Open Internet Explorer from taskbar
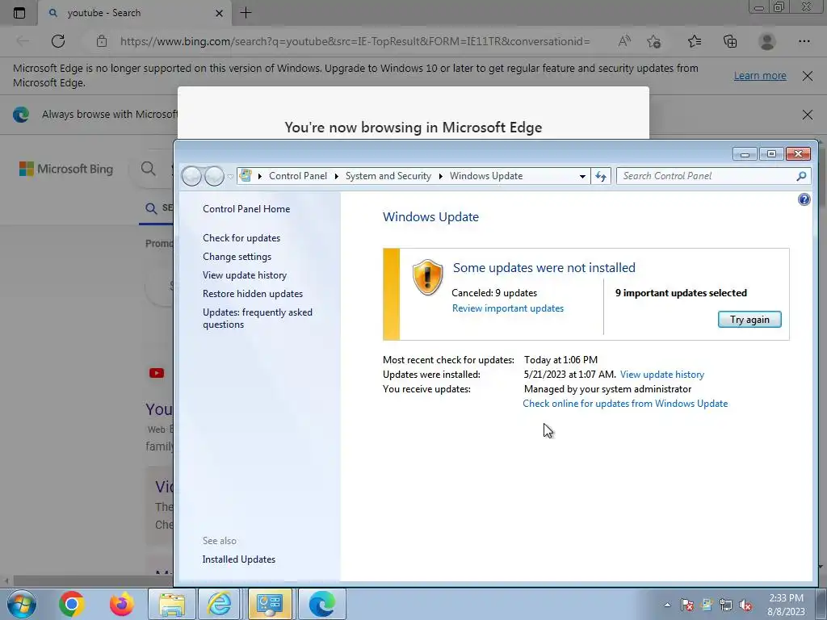The image size is (827, 620). (x=220, y=604)
